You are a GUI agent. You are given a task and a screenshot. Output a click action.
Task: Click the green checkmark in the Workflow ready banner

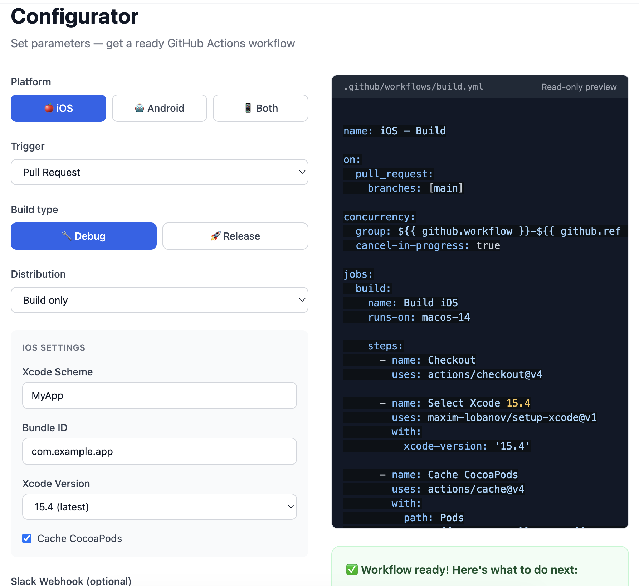click(x=351, y=570)
